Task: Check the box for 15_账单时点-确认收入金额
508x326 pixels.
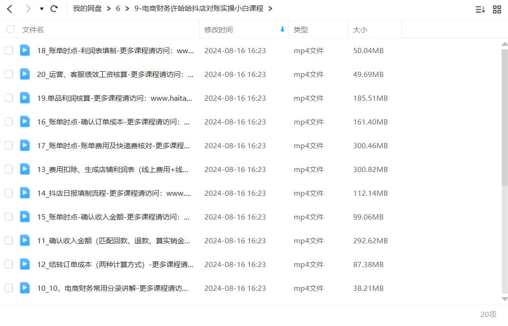Action: 9,217
